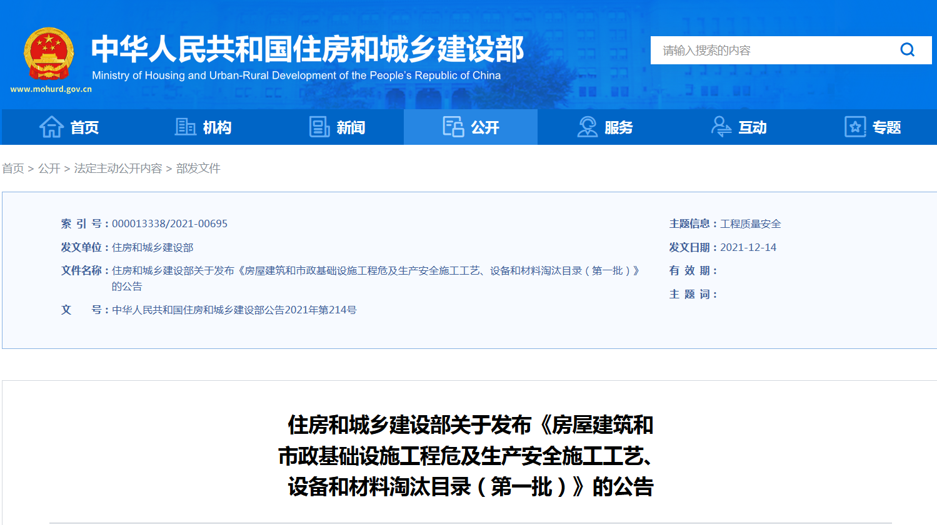Click issuing unit 住房和城乡建设部
This screenshot has height=525, width=937.
tap(153, 247)
